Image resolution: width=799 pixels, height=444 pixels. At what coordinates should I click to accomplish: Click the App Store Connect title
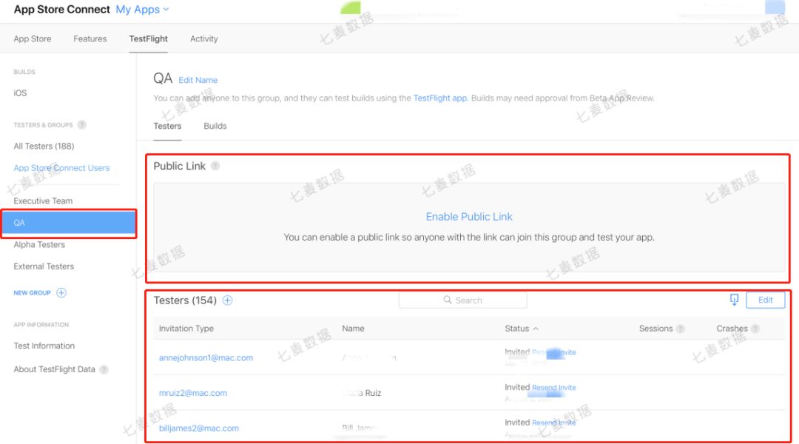[61, 10]
